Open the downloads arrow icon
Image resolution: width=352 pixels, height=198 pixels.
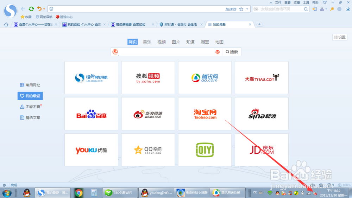[348, 9]
